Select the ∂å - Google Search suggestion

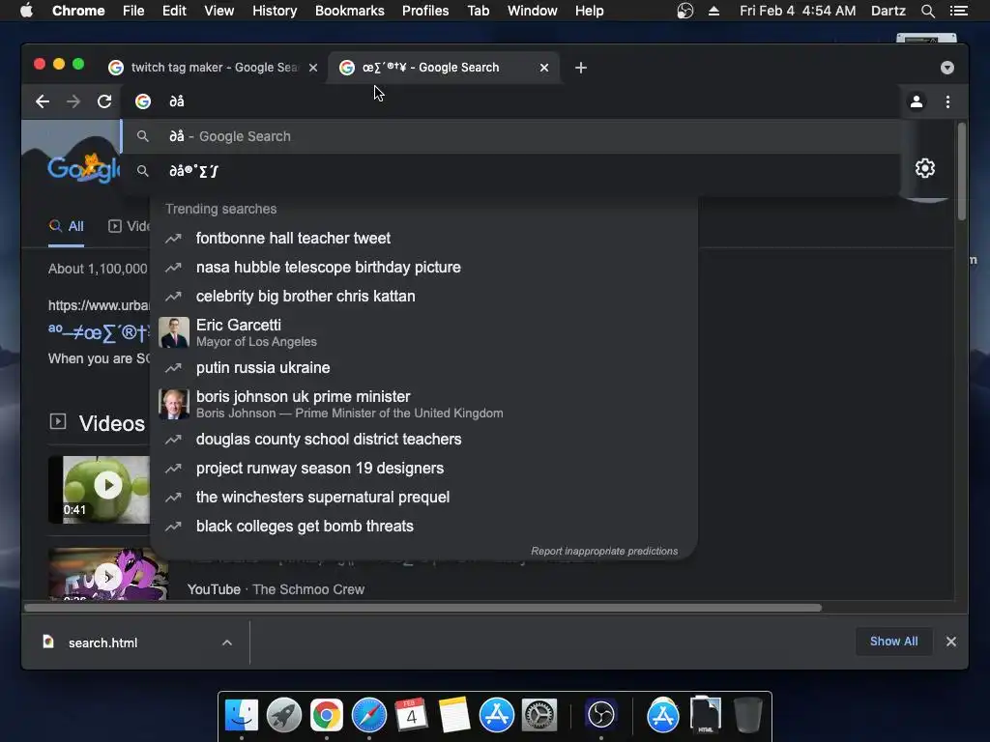coord(511,136)
